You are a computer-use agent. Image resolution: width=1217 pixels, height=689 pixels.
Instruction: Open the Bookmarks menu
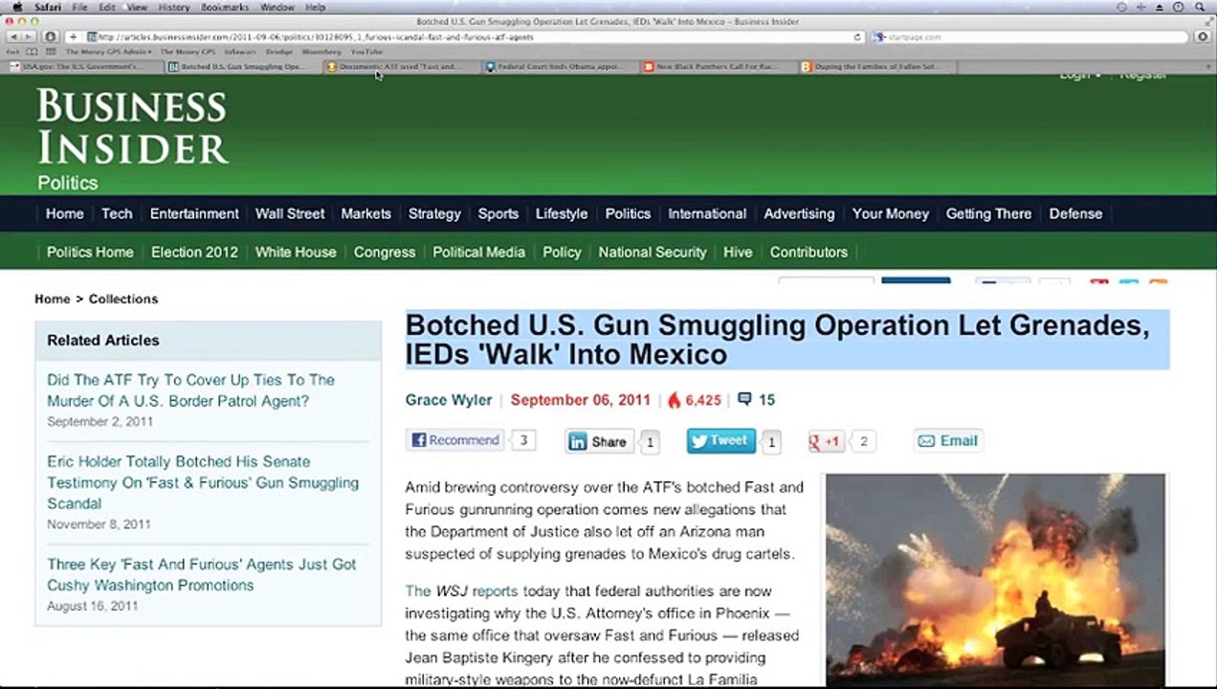coord(225,7)
